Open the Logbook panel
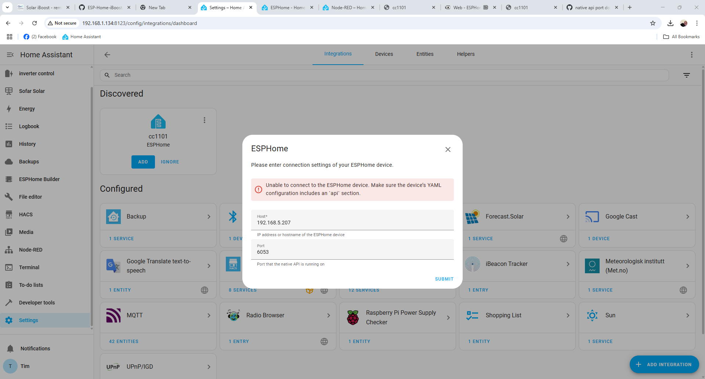The height and width of the screenshot is (379, 705). click(45, 126)
